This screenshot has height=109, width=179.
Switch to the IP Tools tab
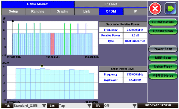(x=111, y=4)
